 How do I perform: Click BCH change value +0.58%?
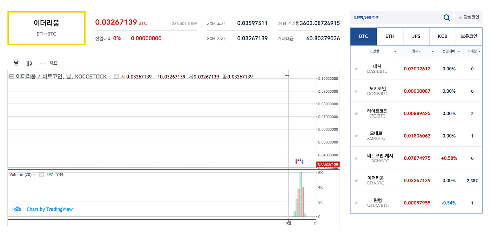[x=449, y=158]
